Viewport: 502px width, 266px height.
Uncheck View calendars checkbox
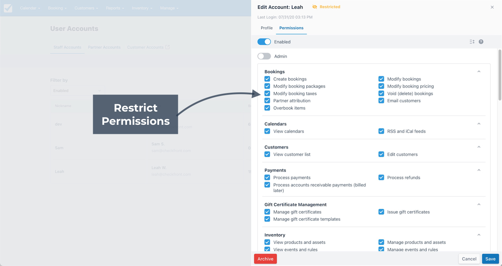coord(267,131)
